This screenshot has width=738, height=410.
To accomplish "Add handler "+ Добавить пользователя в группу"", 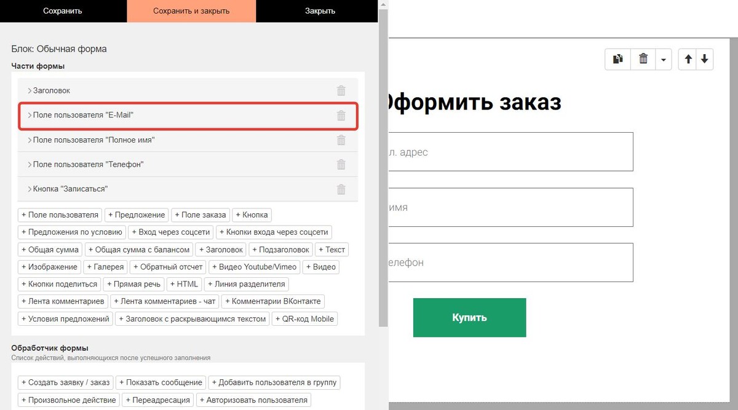I will pyautogui.click(x=274, y=382).
